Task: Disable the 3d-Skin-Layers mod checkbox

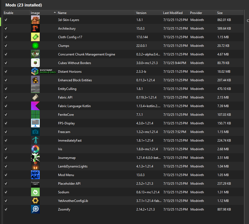Action: [x=6, y=20]
